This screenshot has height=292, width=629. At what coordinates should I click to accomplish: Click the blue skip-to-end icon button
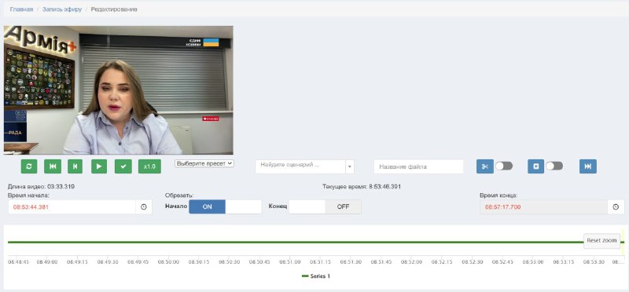587,166
